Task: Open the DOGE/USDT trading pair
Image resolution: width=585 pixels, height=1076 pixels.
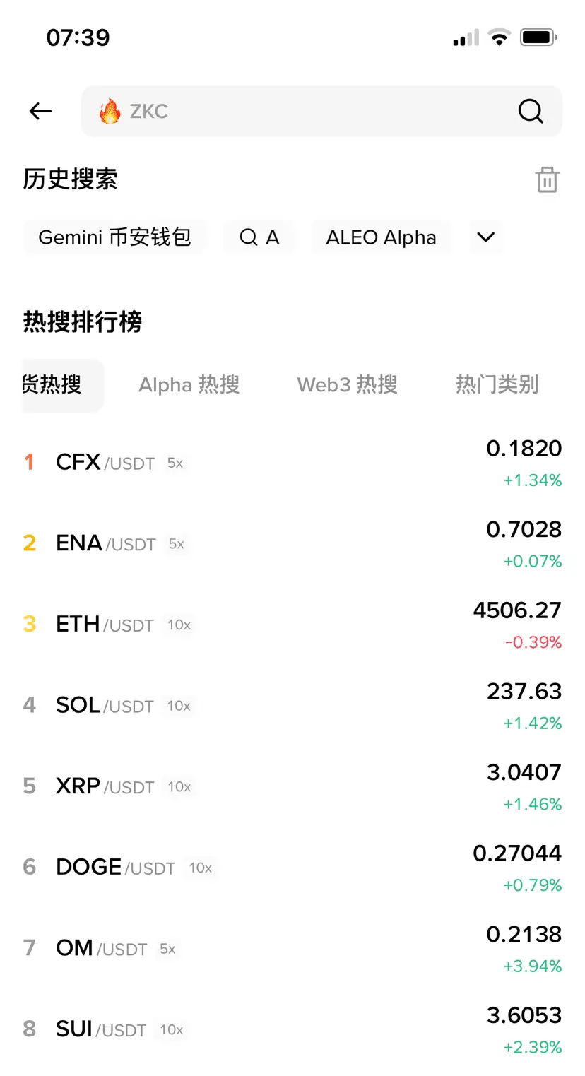Action: [x=292, y=868]
